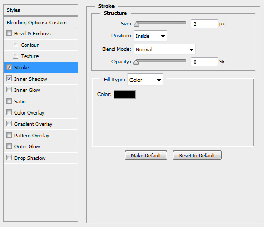
Task: Select the Outer Glow style label
Action: 27,147
